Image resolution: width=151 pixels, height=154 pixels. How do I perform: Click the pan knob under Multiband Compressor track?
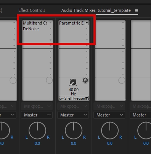tap(37, 130)
